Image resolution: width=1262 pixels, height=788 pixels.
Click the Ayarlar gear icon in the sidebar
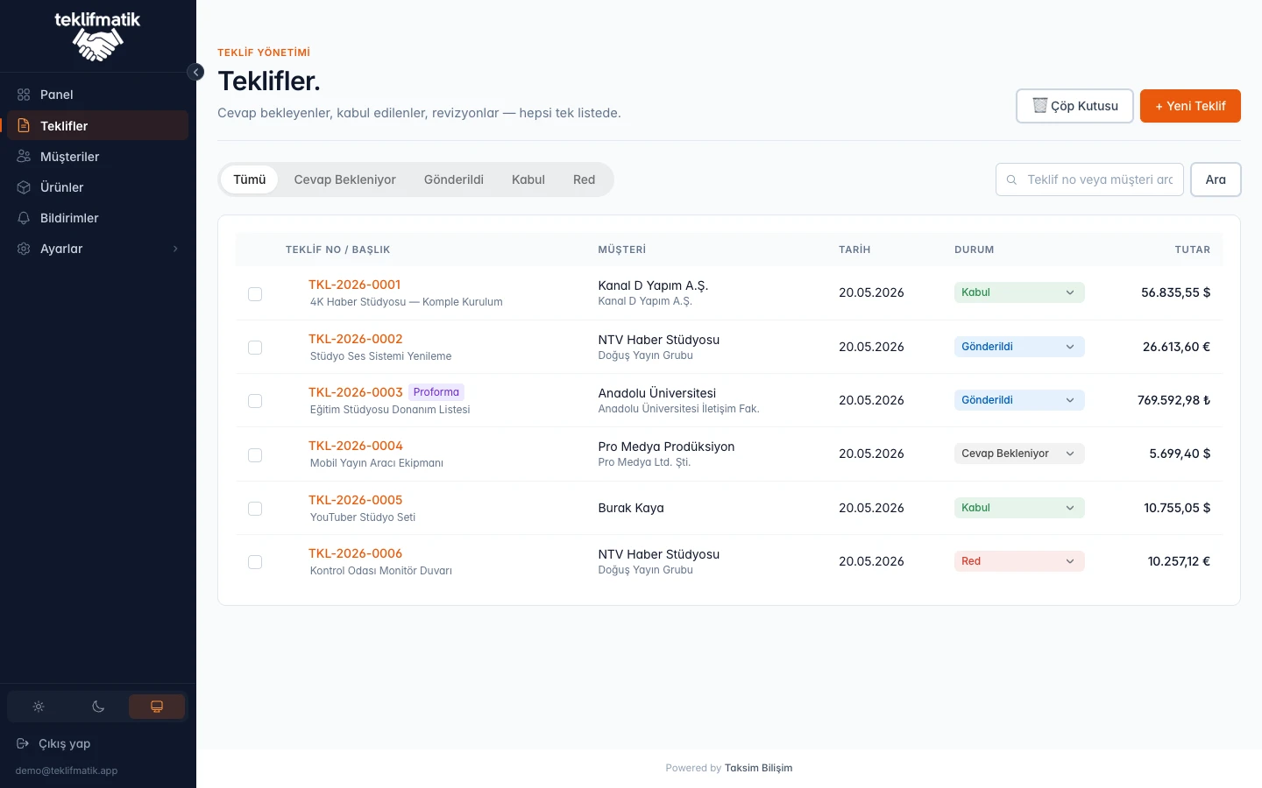click(x=24, y=249)
